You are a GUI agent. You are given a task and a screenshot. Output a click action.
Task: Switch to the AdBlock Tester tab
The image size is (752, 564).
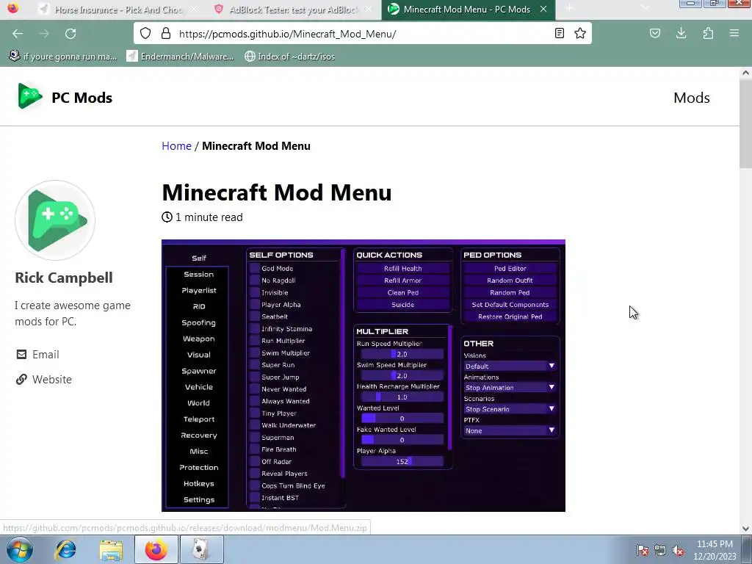click(293, 10)
